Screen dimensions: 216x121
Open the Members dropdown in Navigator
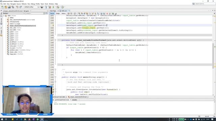[x=14, y=13]
